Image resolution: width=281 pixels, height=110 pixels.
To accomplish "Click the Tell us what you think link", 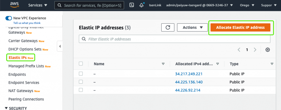I will [27, 23].
